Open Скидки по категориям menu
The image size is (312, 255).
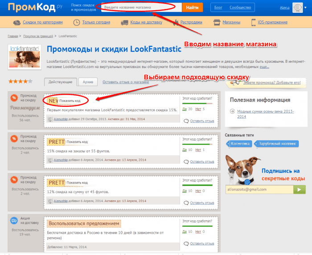(43, 22)
